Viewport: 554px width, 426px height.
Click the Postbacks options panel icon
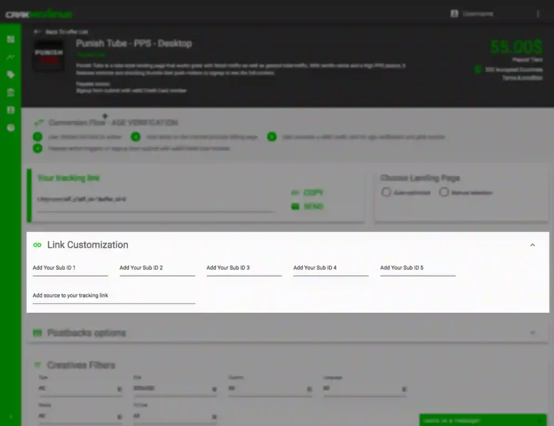[x=37, y=332]
